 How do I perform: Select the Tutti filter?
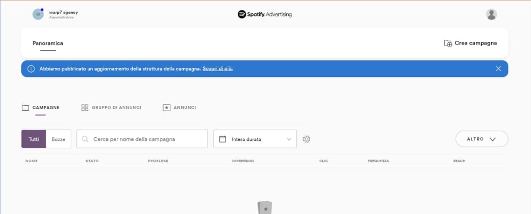(x=33, y=139)
